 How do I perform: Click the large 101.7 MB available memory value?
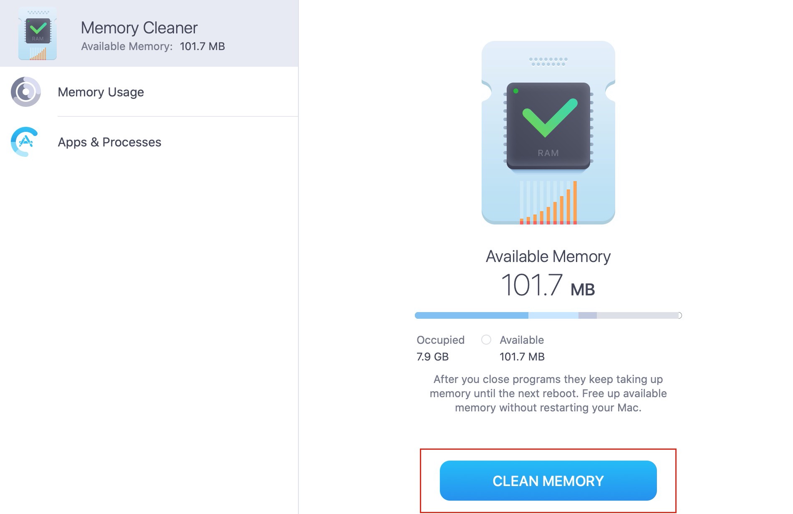tap(548, 286)
